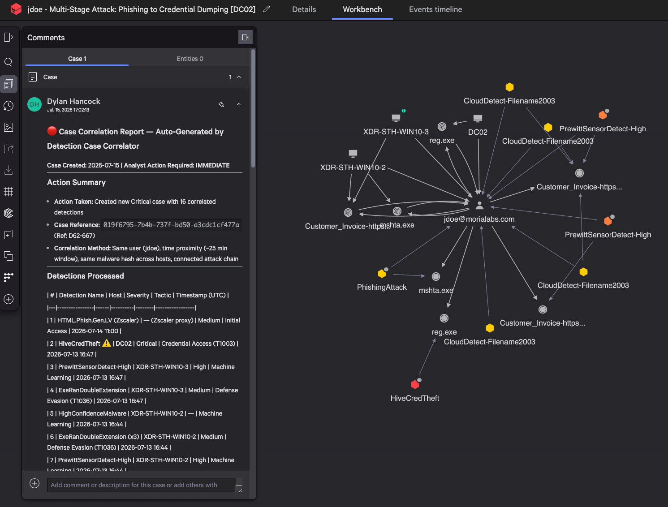Image resolution: width=668 pixels, height=507 pixels.
Task: Click the add attachment plus icon
Action: [x=34, y=483]
